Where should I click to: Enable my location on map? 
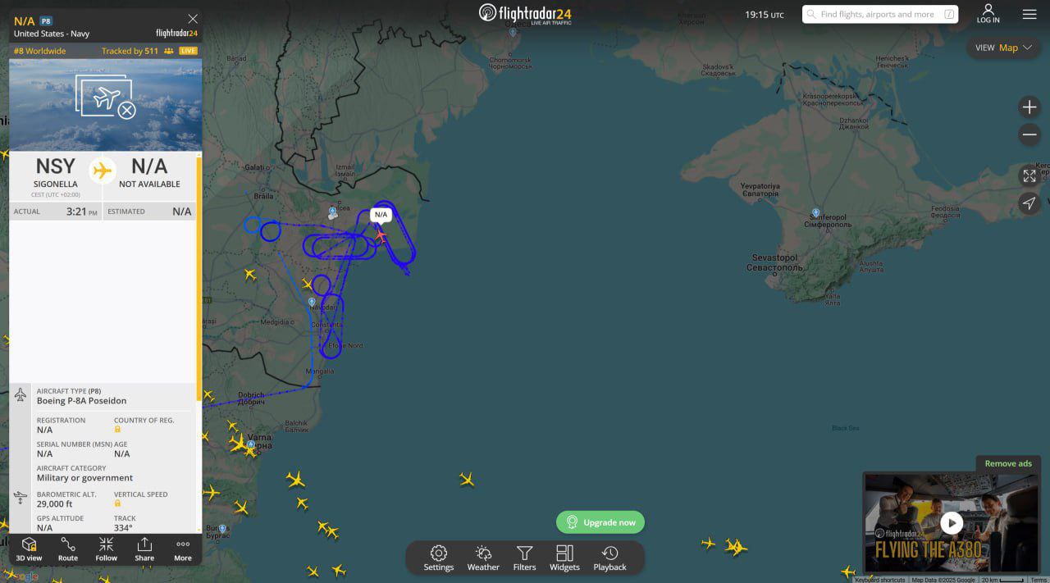[1029, 203]
